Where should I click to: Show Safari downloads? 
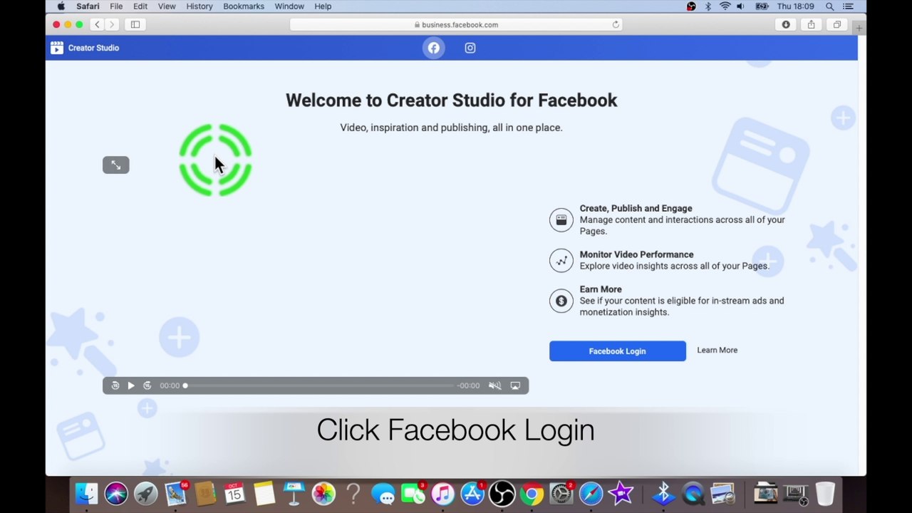click(x=786, y=24)
